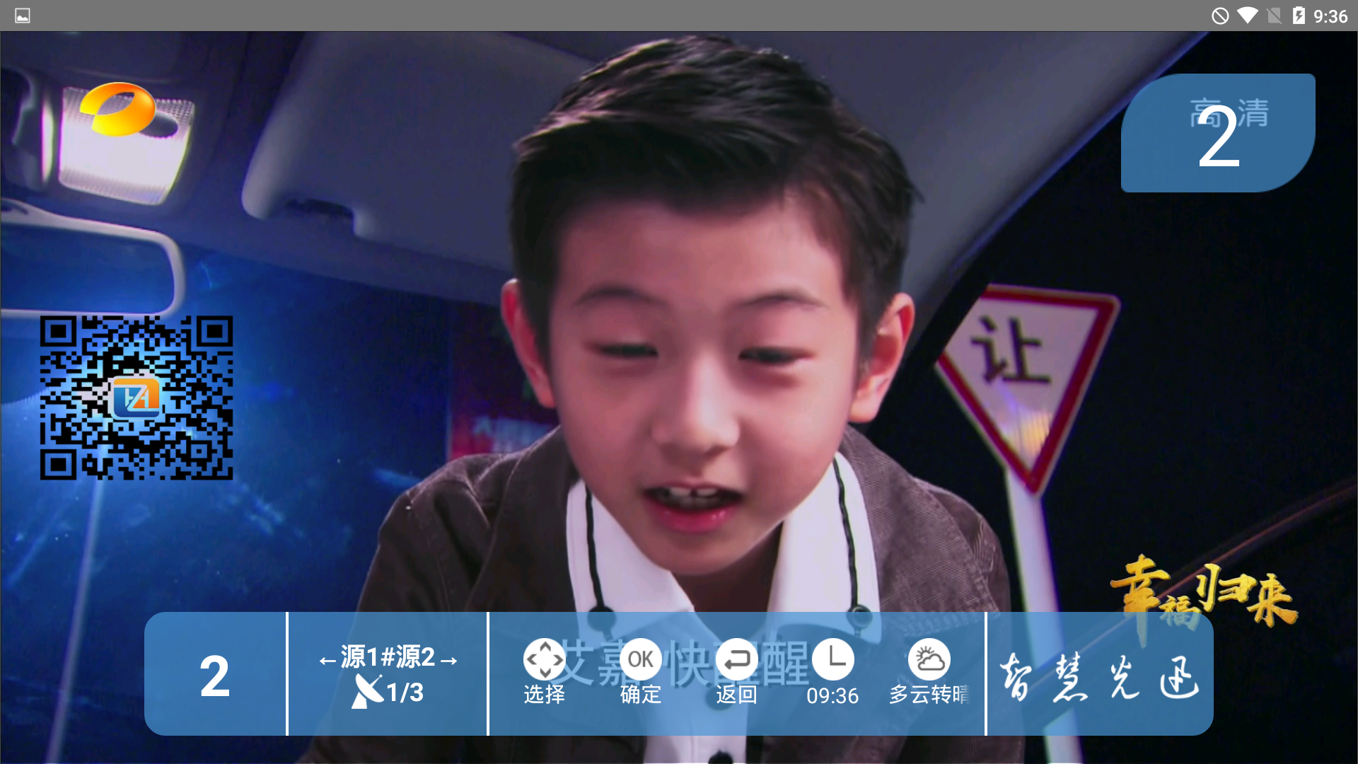This screenshot has height=764, width=1358.
Task: Tap the satellite dish signal icon
Action: pyautogui.click(x=367, y=691)
